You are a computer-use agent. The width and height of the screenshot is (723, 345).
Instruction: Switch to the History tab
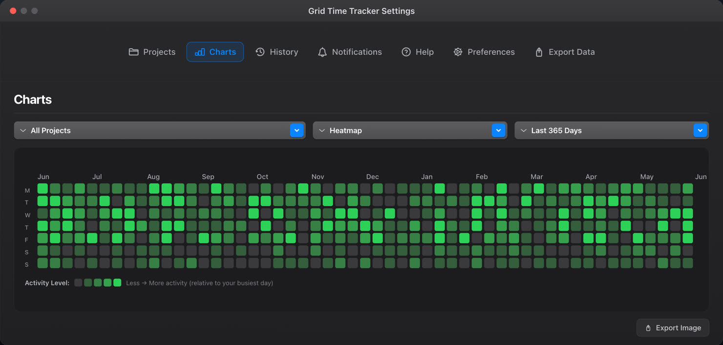[x=276, y=52]
